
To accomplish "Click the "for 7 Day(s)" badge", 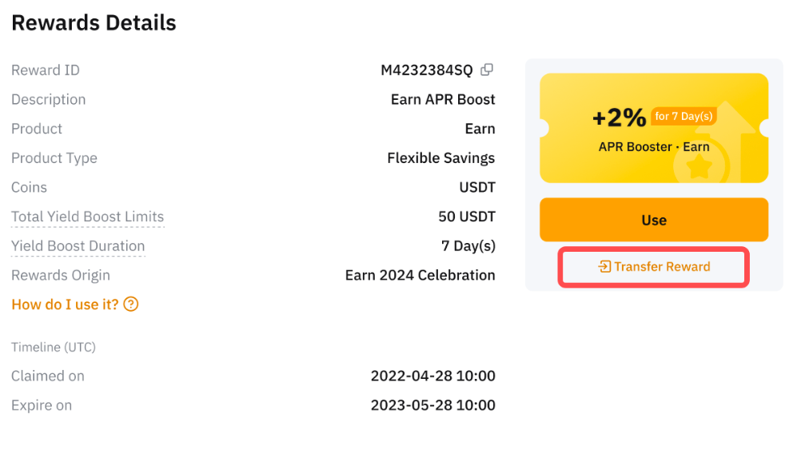I will (x=683, y=117).
